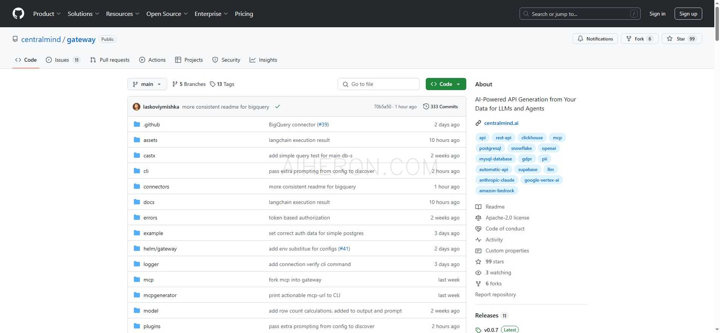View the 333 Commits history
The image size is (720, 333).
point(441,107)
